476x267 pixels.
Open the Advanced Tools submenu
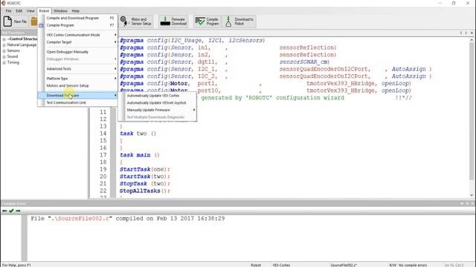tap(77, 69)
